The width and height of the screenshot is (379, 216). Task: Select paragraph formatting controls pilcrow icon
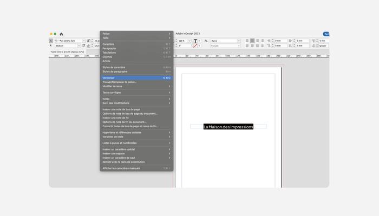click(51, 45)
